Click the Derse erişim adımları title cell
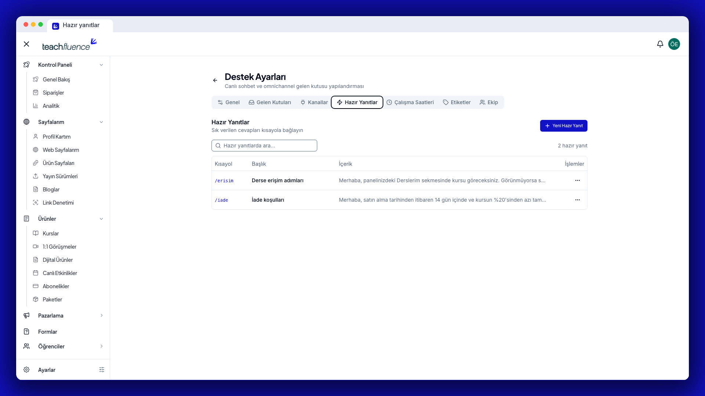705x396 pixels. [x=278, y=180]
